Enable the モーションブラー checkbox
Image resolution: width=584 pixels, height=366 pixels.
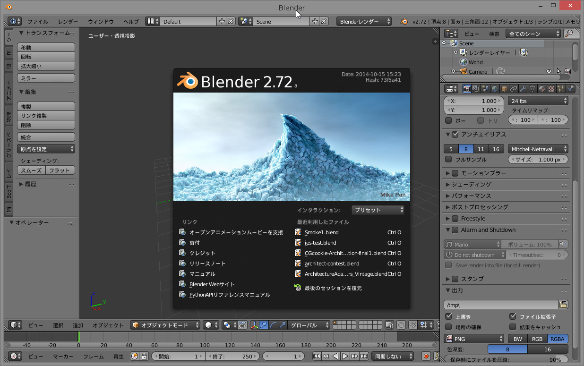click(x=455, y=173)
